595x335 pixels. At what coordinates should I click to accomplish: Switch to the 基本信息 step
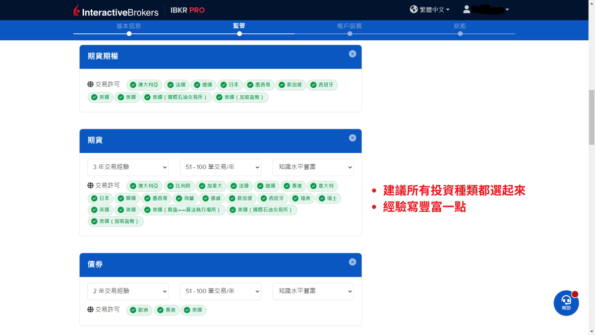click(x=129, y=26)
